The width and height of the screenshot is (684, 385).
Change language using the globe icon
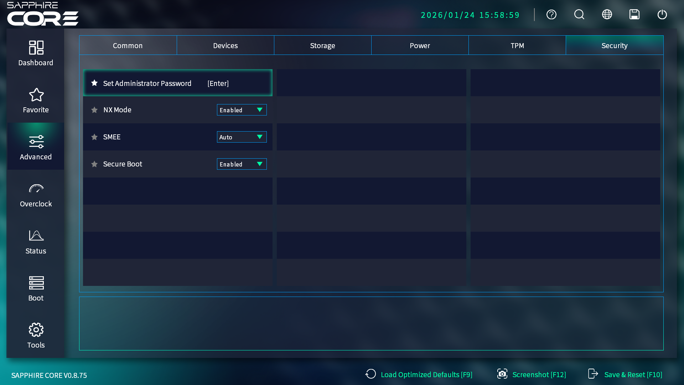point(607,15)
